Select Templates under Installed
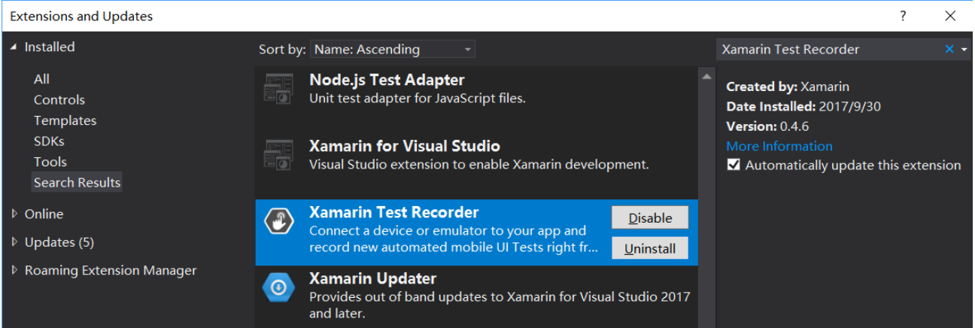The height and width of the screenshot is (328, 975). pyautogui.click(x=65, y=120)
